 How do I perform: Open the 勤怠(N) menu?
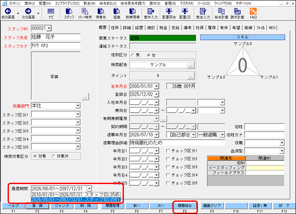coord(89,3)
